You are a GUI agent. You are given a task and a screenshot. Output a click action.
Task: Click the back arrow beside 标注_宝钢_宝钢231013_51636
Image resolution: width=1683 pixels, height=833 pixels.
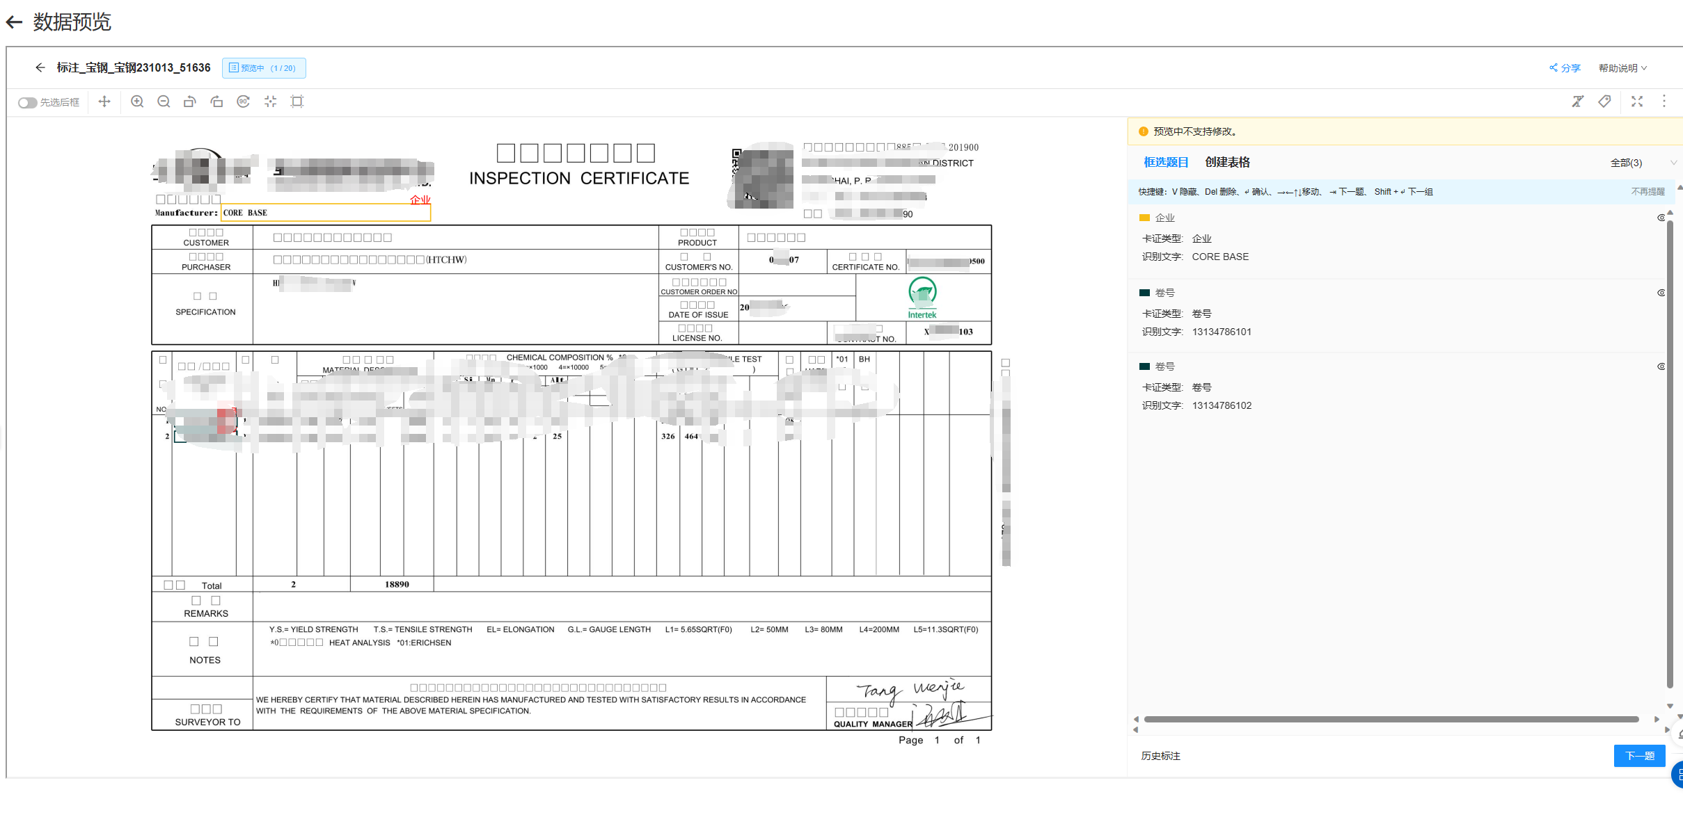[40, 67]
